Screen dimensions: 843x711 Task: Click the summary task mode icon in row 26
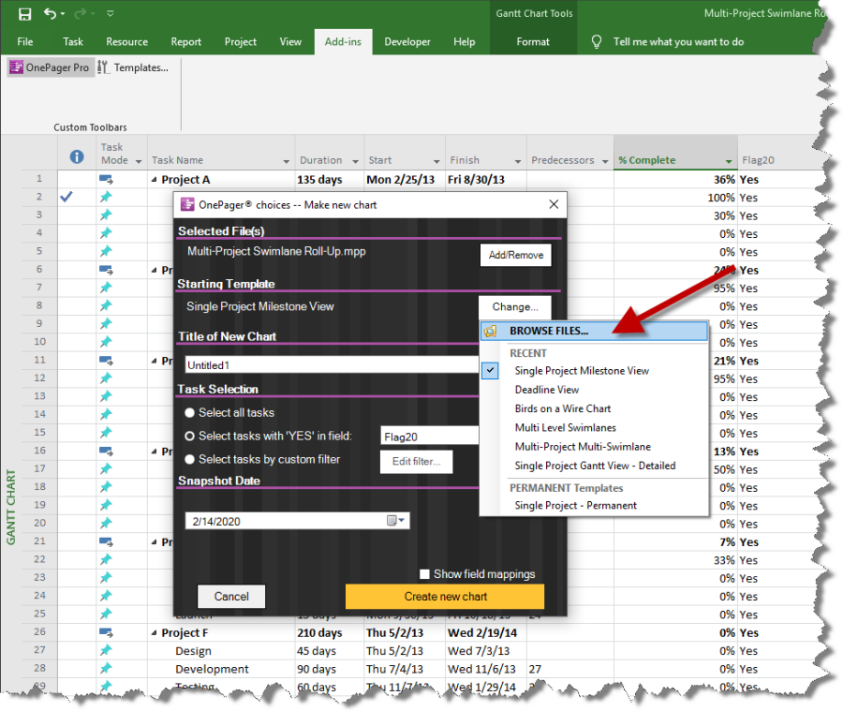click(x=106, y=632)
